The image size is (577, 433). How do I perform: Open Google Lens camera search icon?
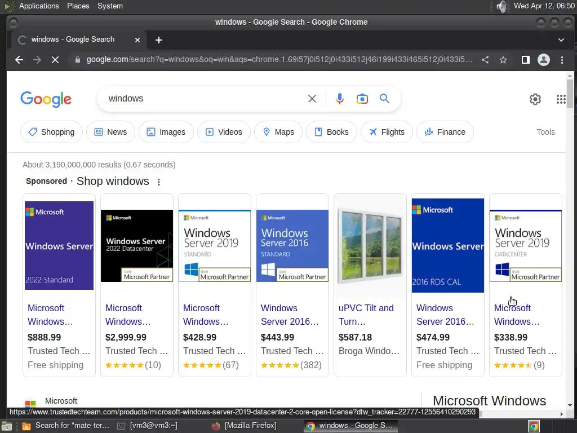click(362, 99)
